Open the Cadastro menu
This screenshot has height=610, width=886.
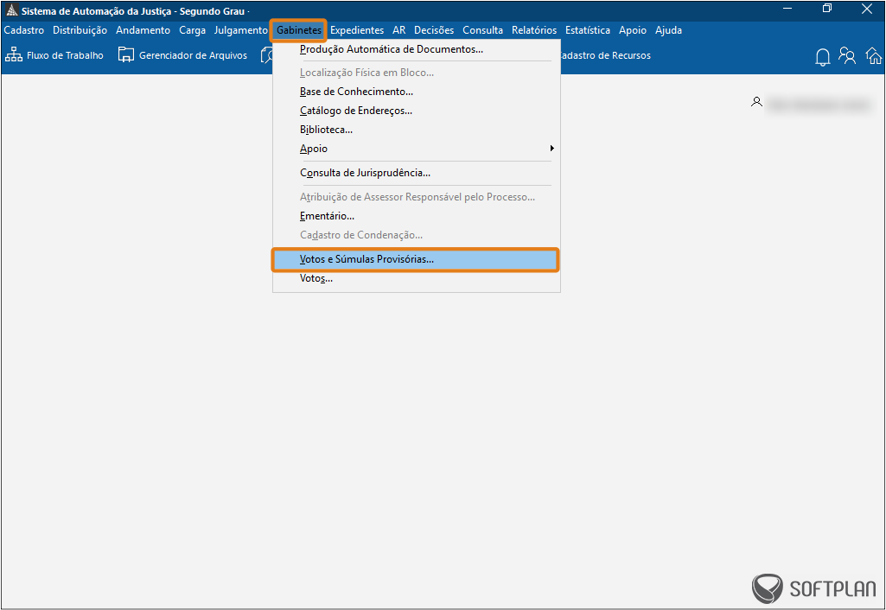point(23,30)
